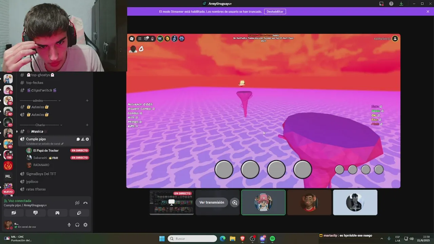The width and height of the screenshot is (434, 244).
Task: Start an activity with game controller icon
Action: coord(57,213)
